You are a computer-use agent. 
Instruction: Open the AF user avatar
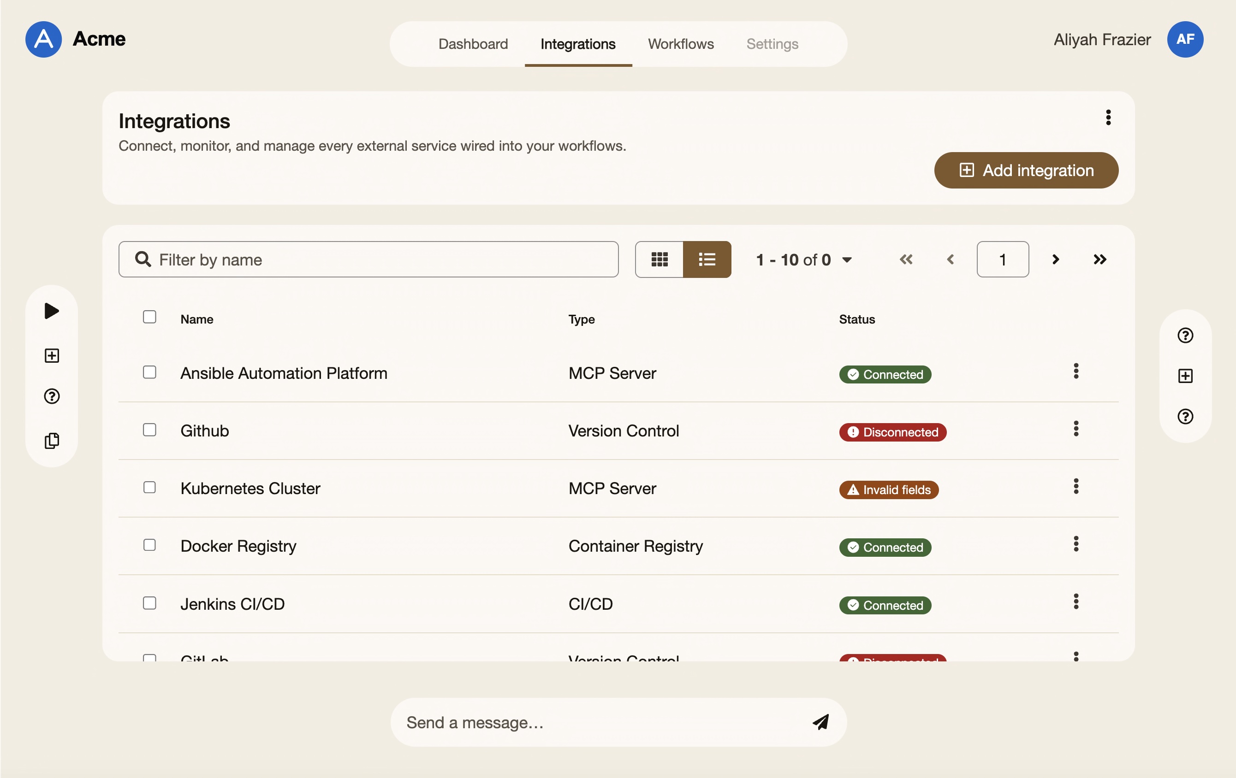click(1185, 40)
